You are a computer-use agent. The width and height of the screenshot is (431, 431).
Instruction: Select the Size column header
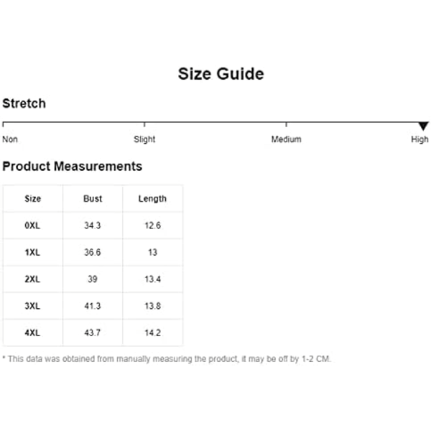[33, 198]
